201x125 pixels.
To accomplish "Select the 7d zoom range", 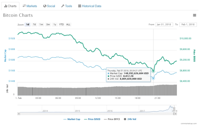I will pyautogui.click(x=34, y=24).
